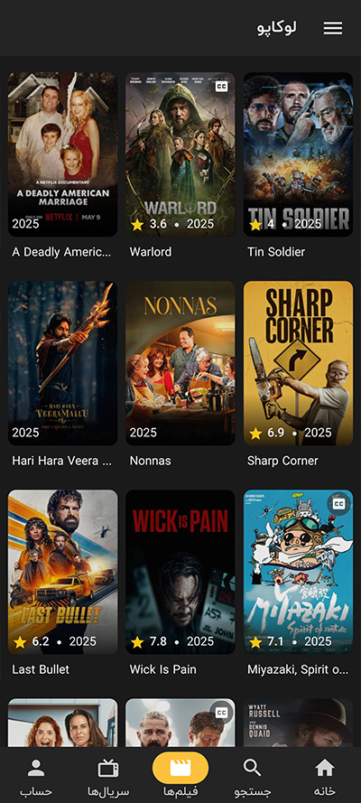Open the Tin Soldier title link

tap(276, 252)
